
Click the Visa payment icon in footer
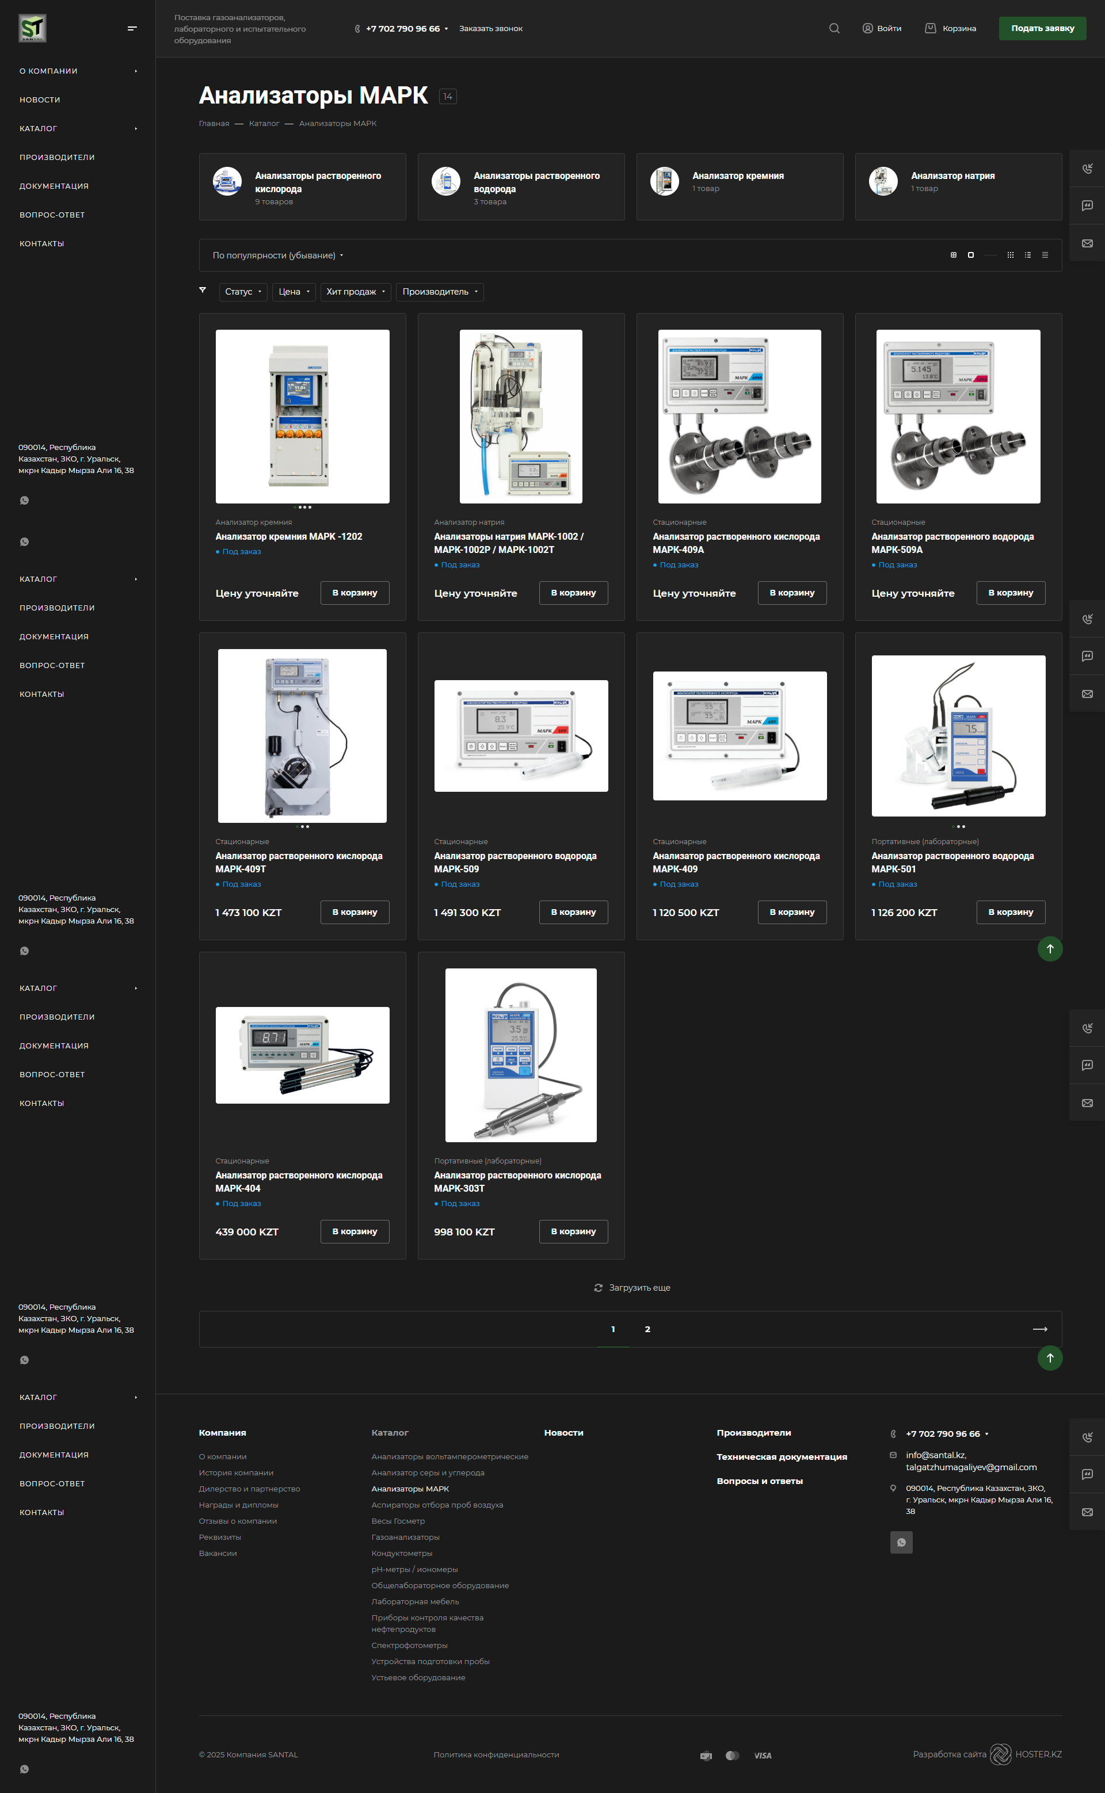(762, 1756)
